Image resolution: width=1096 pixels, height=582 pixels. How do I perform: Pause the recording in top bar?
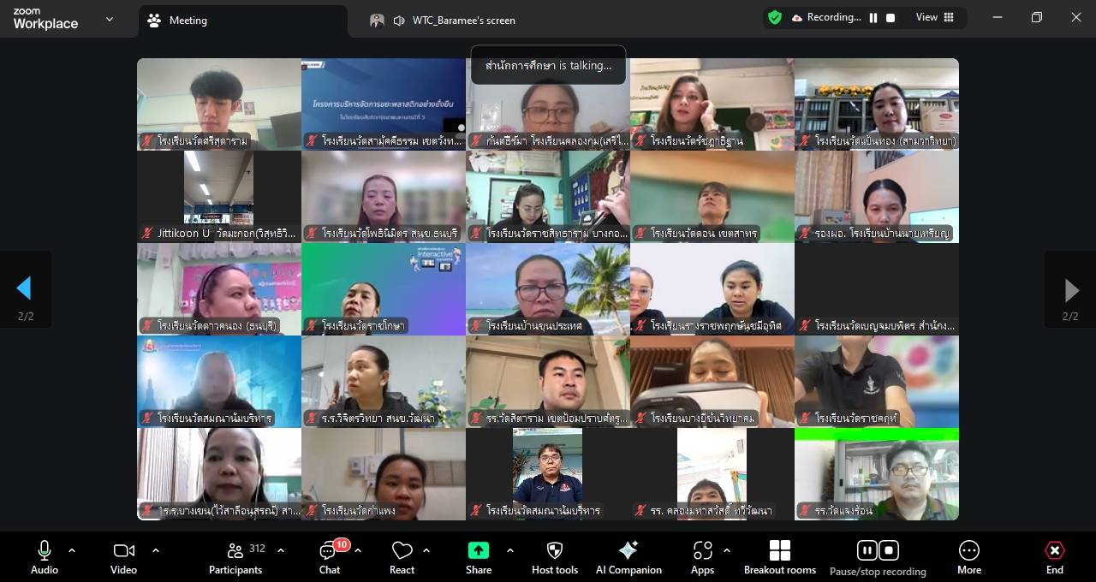point(873,18)
